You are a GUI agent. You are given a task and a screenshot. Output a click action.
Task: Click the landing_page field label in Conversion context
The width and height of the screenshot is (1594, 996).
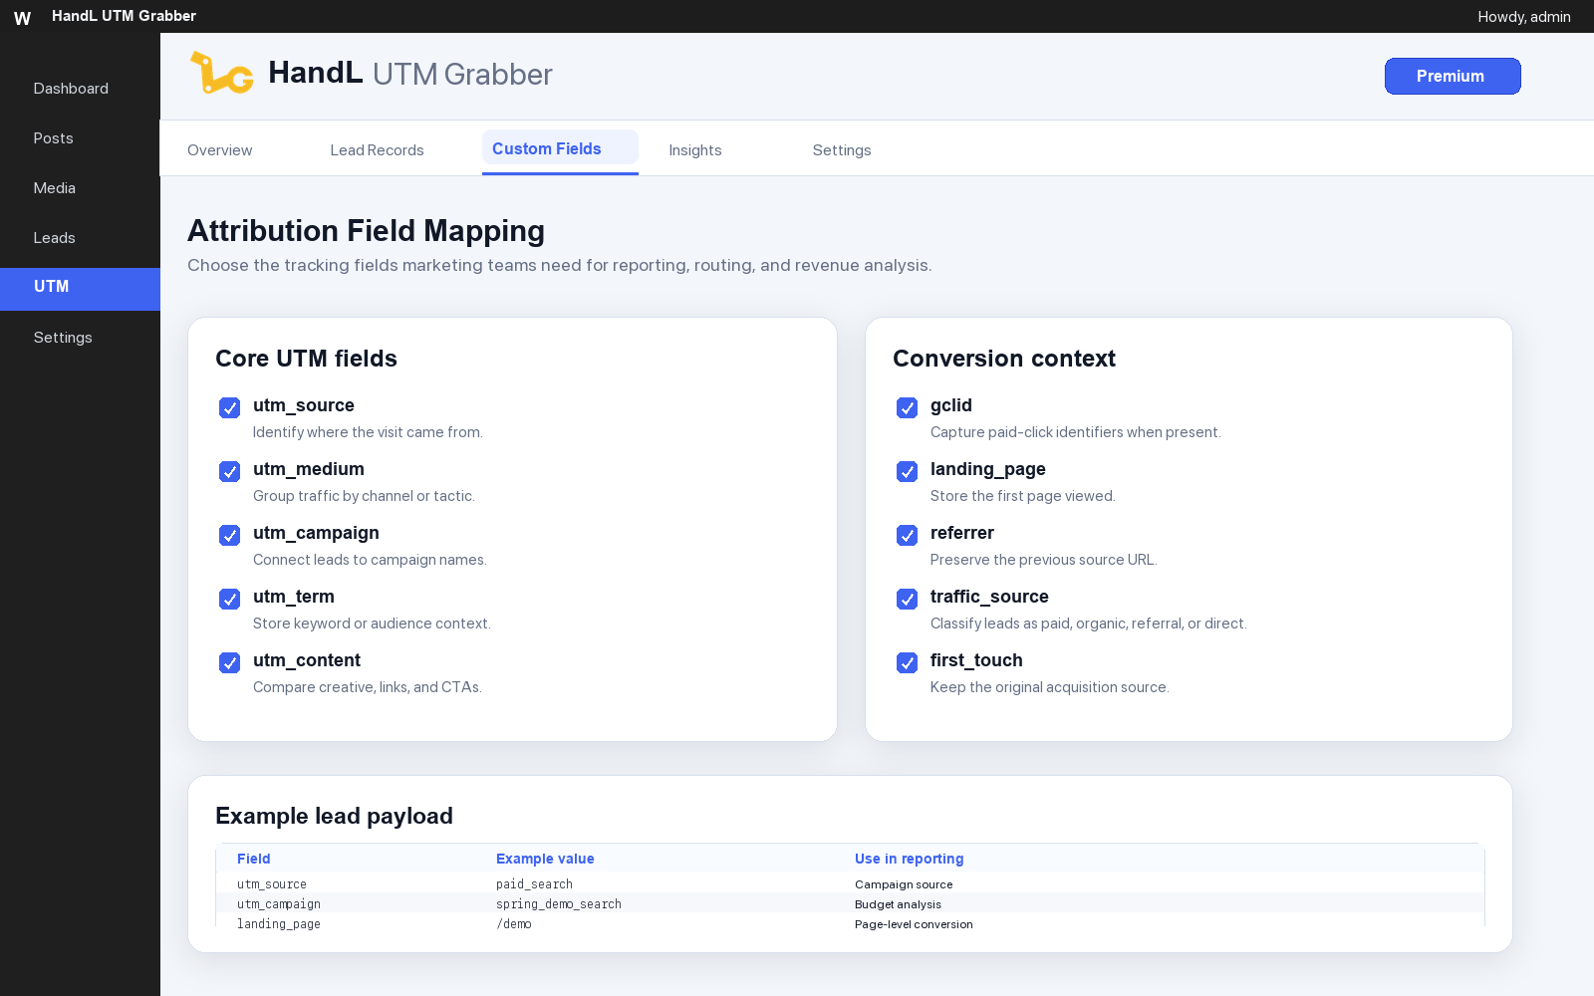point(988,469)
